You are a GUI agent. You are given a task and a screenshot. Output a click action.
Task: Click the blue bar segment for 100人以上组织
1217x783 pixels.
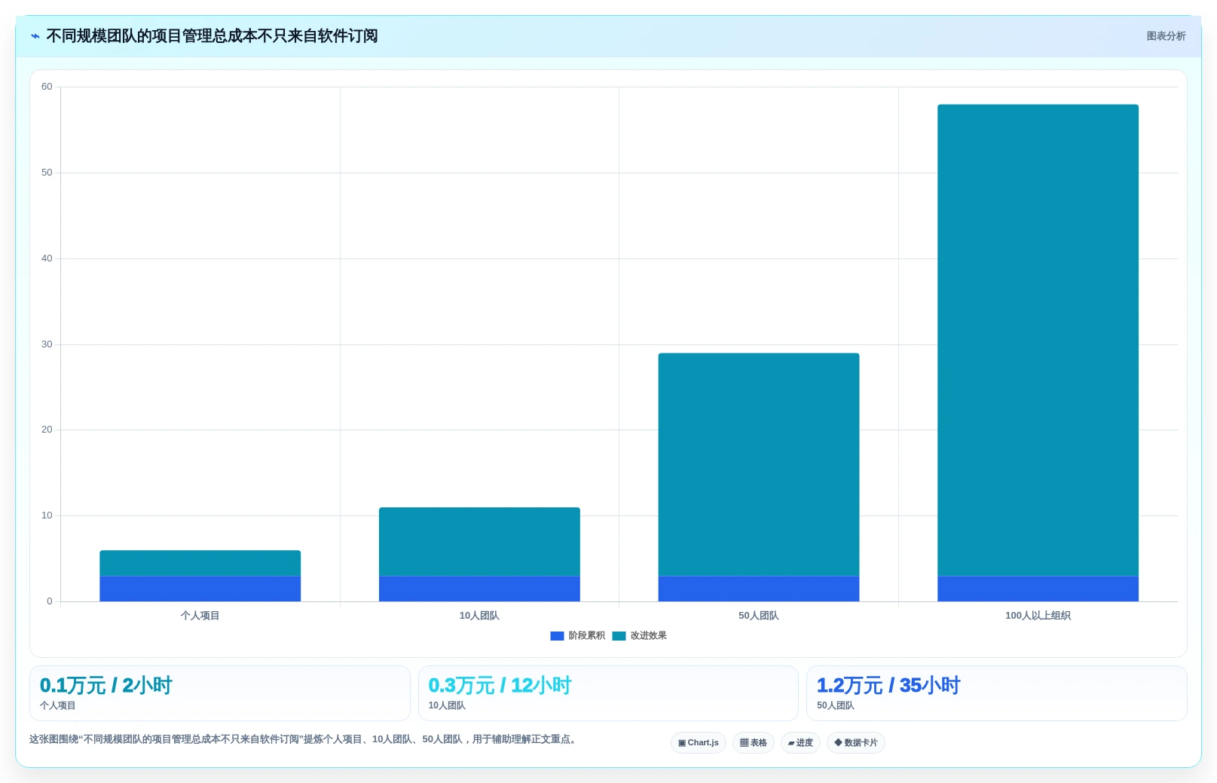tap(1038, 589)
